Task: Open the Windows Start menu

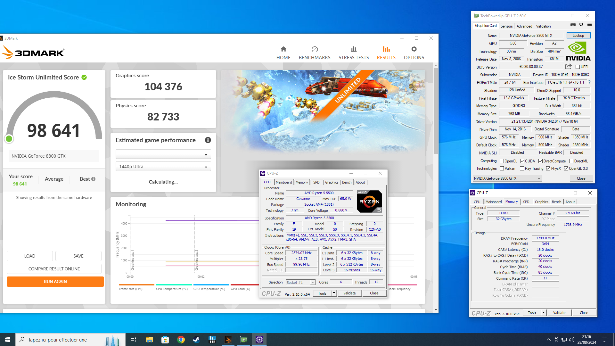Action: click(x=8, y=340)
